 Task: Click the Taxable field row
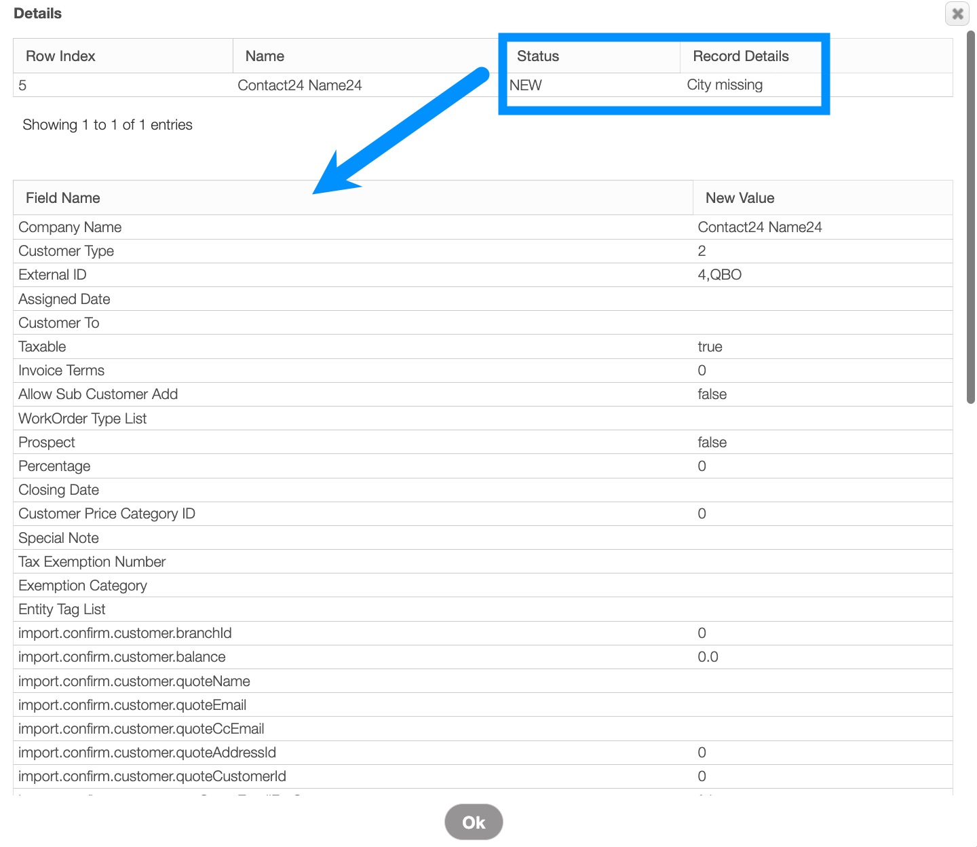tap(42, 347)
